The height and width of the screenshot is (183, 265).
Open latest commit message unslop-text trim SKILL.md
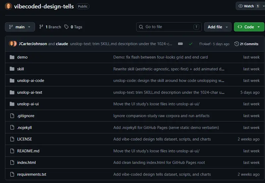click(121, 44)
